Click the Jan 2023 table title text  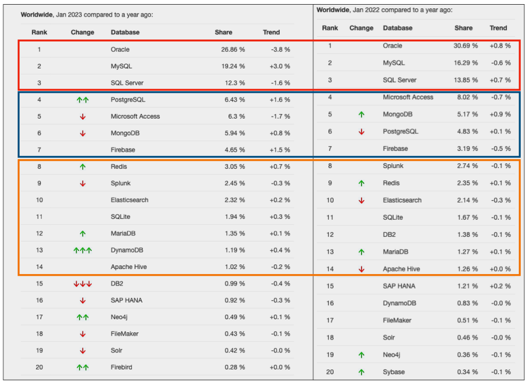pos(87,15)
